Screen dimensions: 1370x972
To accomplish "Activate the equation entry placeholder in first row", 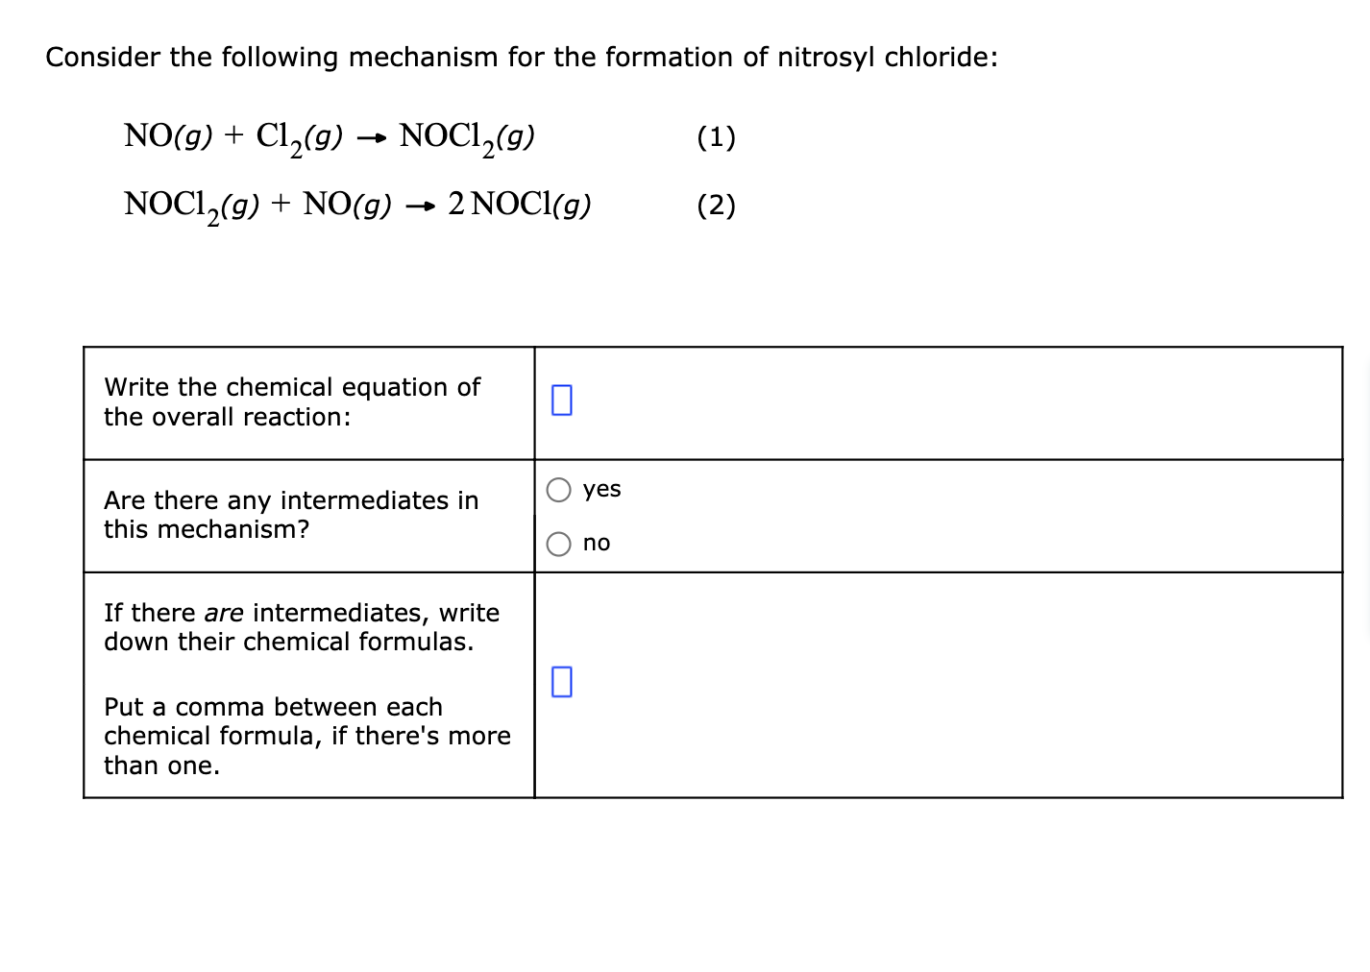I will (561, 401).
